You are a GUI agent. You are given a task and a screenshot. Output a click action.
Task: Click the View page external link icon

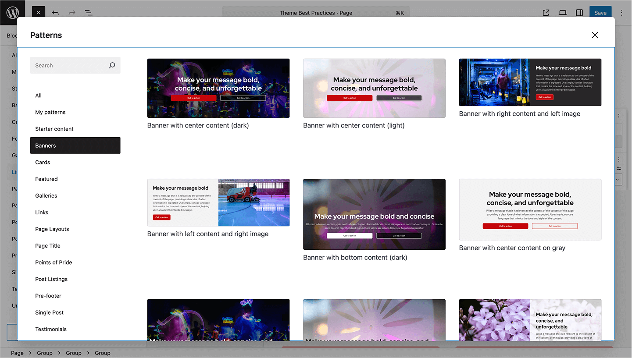click(x=546, y=13)
